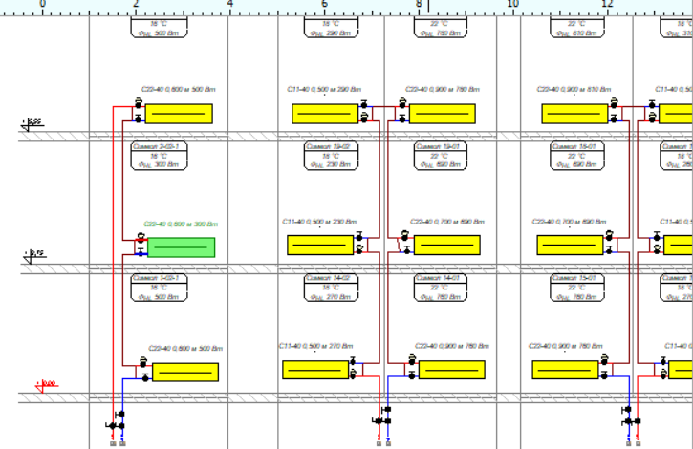Select the middle black elevation marker on left
This screenshot has width=693, height=449.
[x=34, y=255]
